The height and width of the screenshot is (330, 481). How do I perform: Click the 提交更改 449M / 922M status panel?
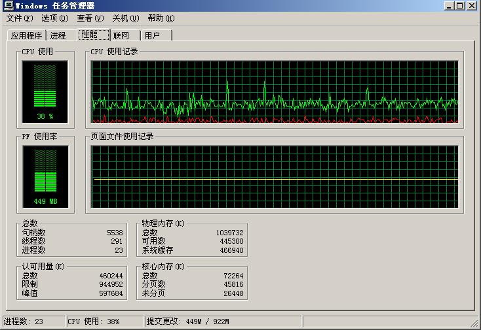pos(223,322)
